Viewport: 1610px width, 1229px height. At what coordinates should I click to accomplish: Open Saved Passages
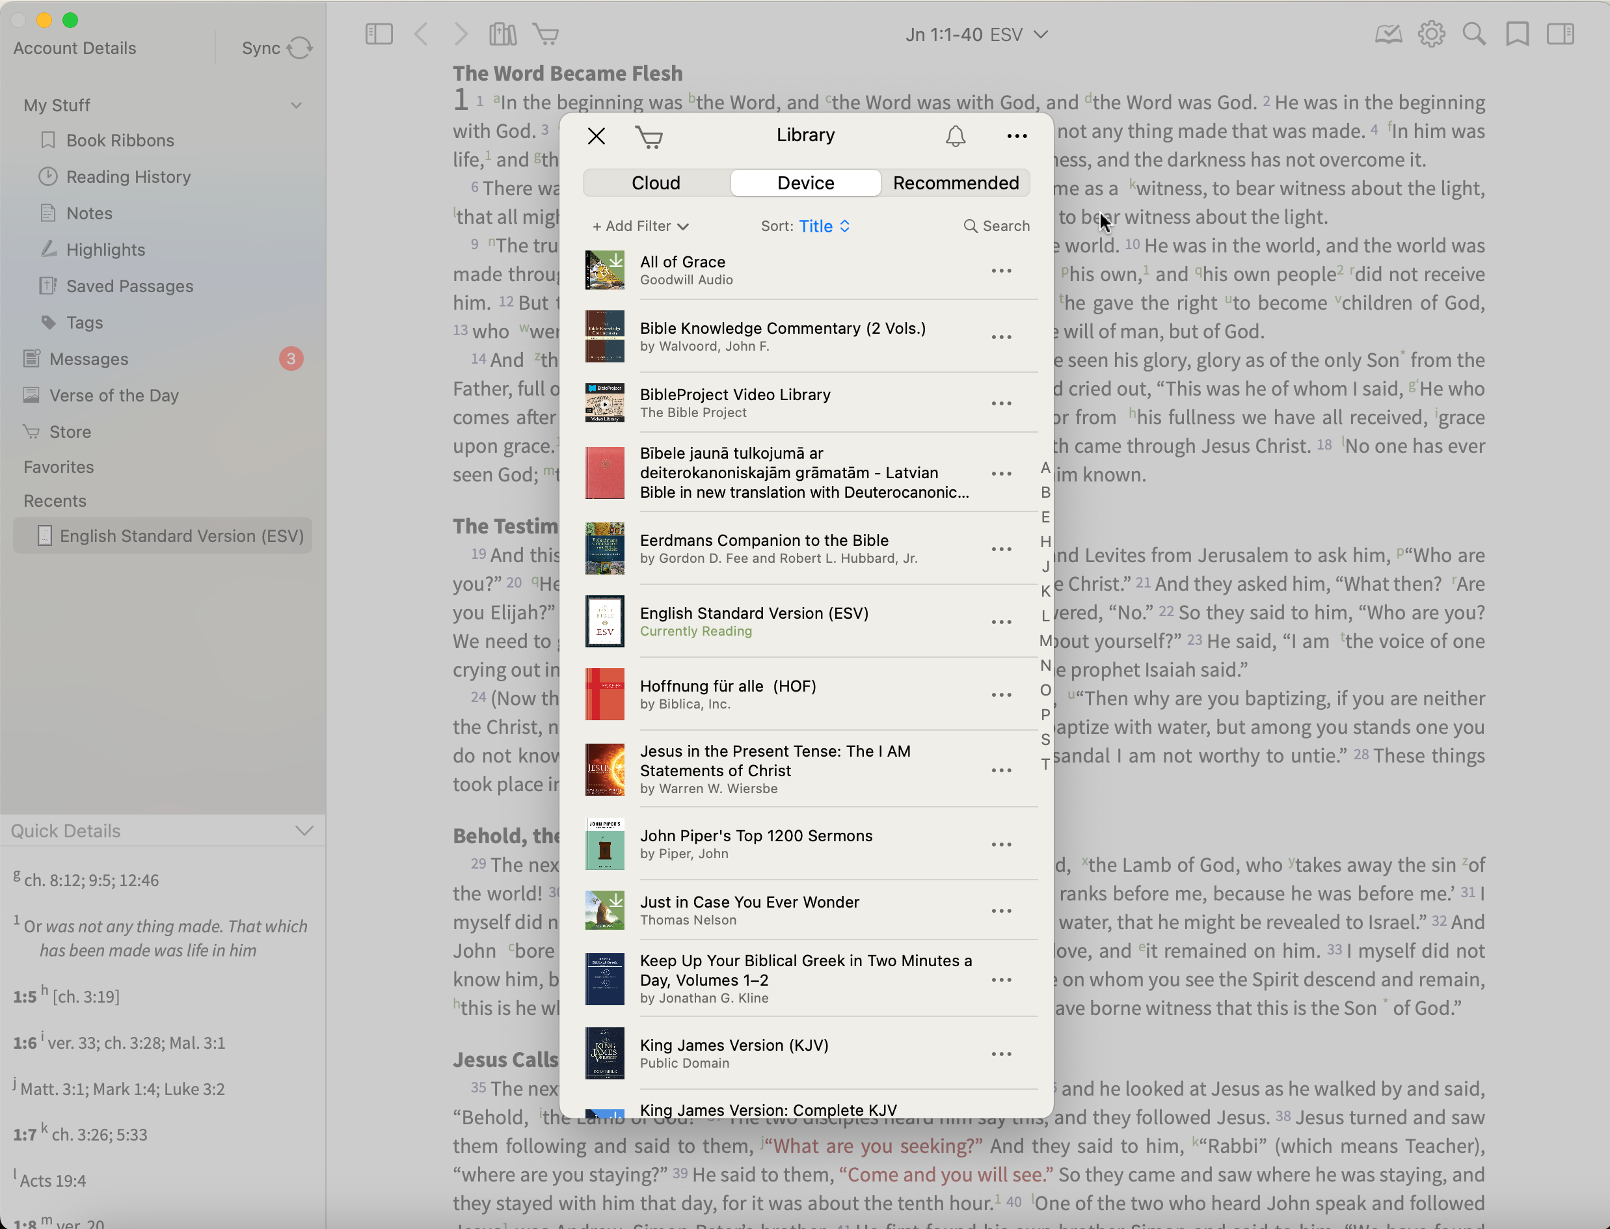point(129,287)
